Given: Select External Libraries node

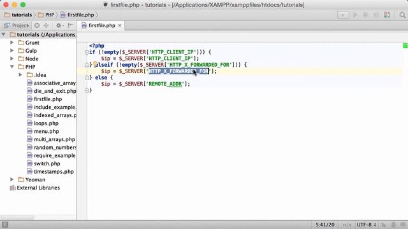Looking at the screenshot, I should 35,188.
